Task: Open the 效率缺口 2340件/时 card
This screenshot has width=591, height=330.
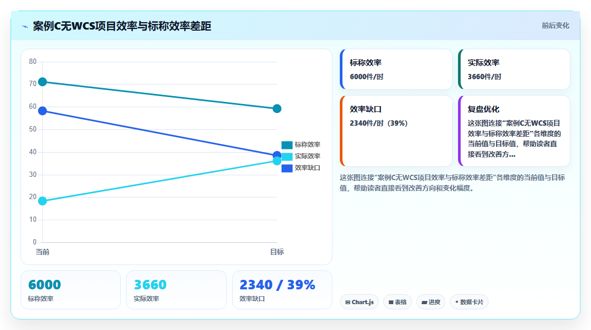Action: point(396,131)
